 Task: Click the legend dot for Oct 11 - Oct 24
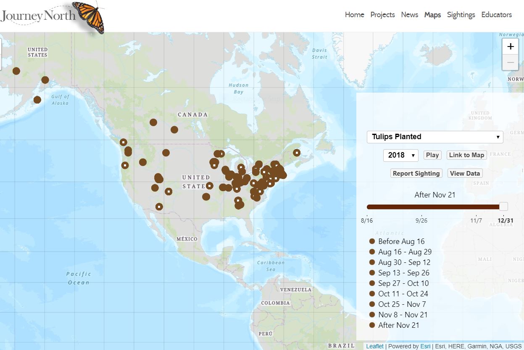[x=371, y=293]
